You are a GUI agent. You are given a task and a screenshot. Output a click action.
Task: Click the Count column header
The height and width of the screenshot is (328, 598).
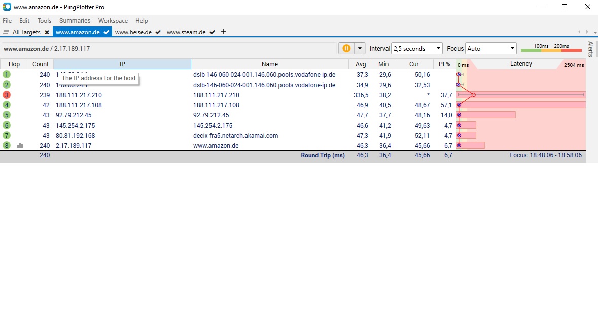[41, 64]
